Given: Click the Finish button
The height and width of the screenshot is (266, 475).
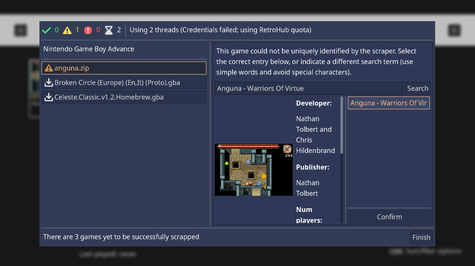Looking at the screenshot, I should tap(421, 237).
